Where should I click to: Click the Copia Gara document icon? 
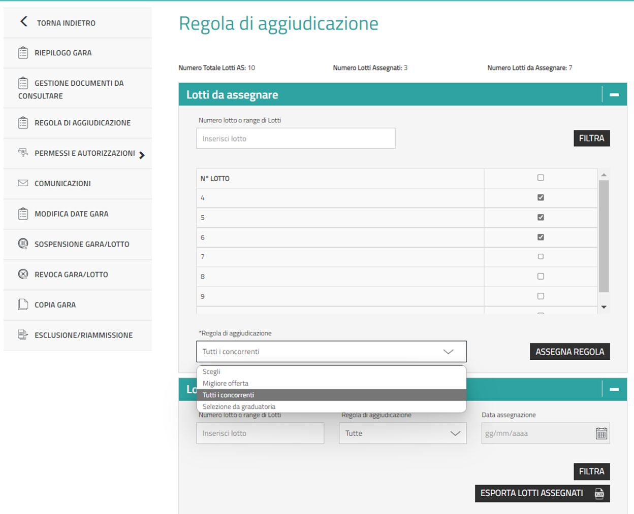tap(23, 304)
